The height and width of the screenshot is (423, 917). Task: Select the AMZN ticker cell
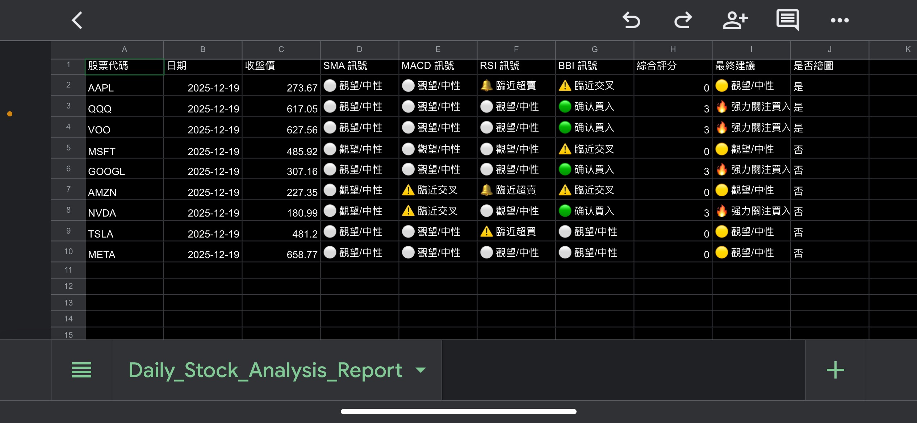[124, 190]
